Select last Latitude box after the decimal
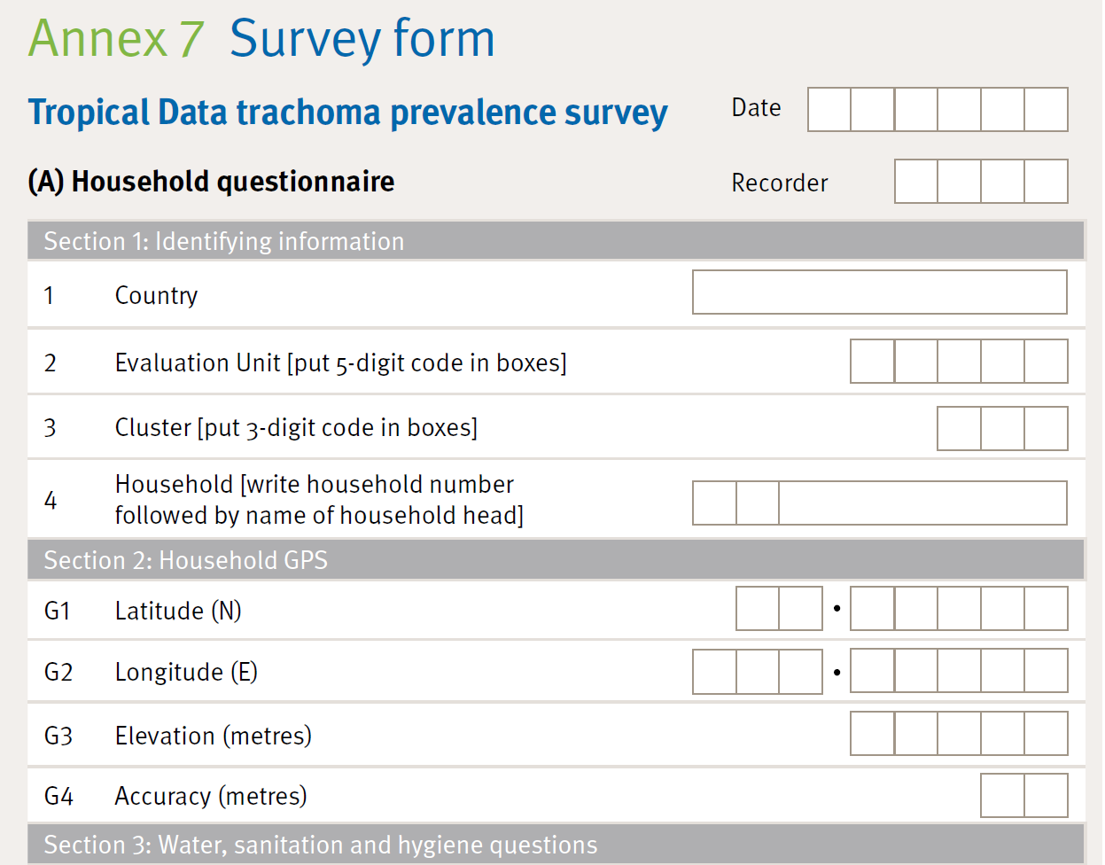 [1046, 609]
